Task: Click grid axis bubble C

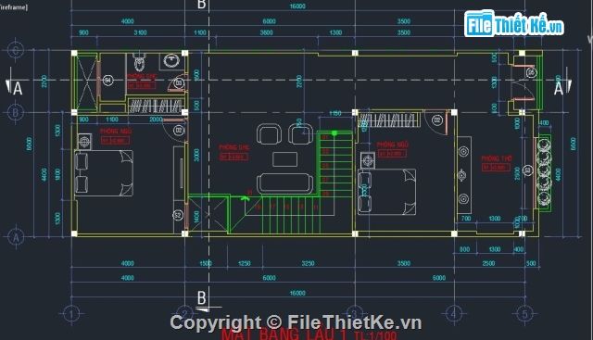Action: (x=16, y=49)
